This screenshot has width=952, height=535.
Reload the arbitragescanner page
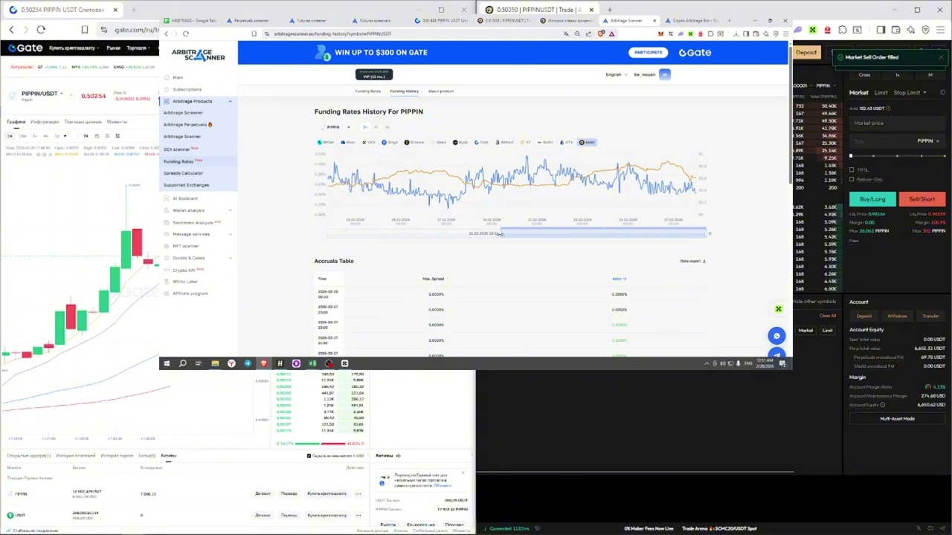click(x=186, y=34)
